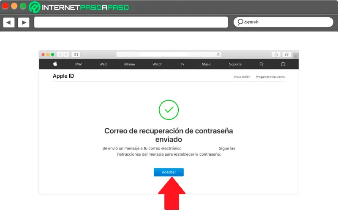Click the Safari URL field
Screen dimensions: 338x211
[169, 54]
